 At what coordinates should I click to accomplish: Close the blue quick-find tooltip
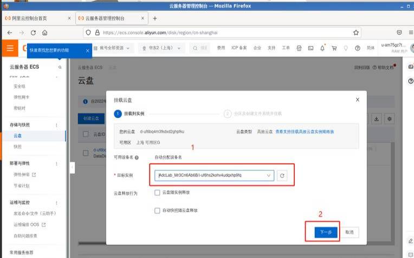[x=88, y=51]
